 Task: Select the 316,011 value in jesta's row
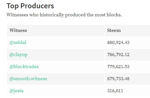115,91
